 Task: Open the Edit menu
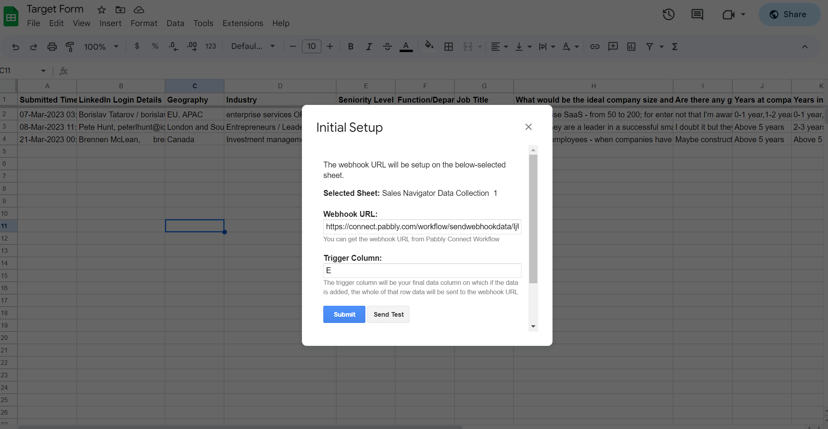click(x=56, y=23)
